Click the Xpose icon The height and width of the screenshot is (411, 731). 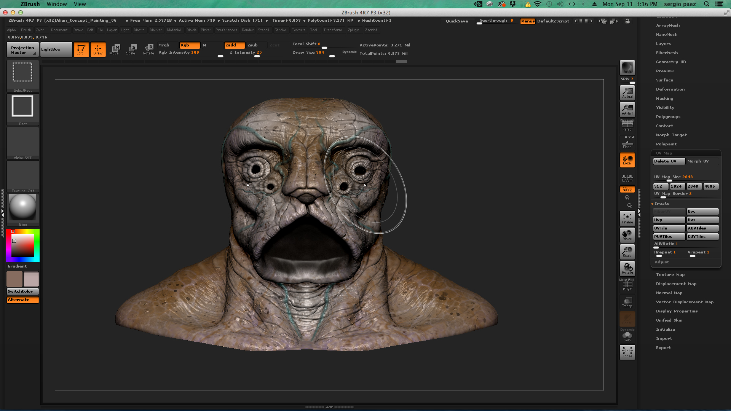(x=627, y=352)
